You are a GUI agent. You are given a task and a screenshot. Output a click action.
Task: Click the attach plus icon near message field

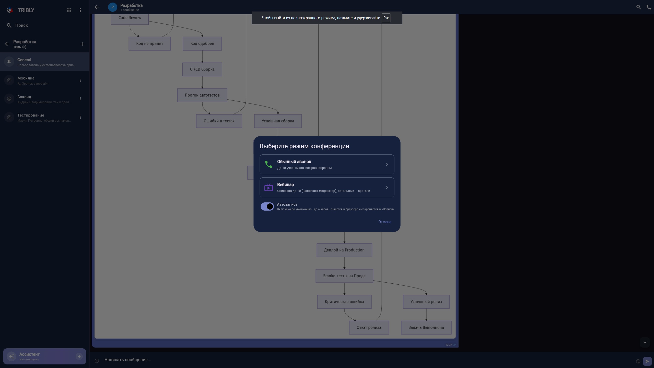[x=97, y=361]
